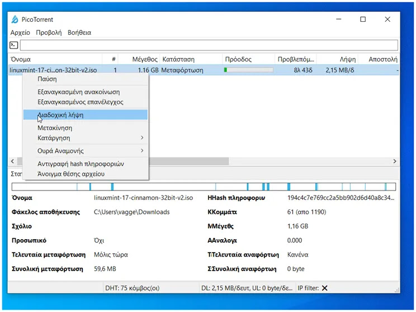
Task: Close the PicoTorrent window
Action: (x=387, y=19)
